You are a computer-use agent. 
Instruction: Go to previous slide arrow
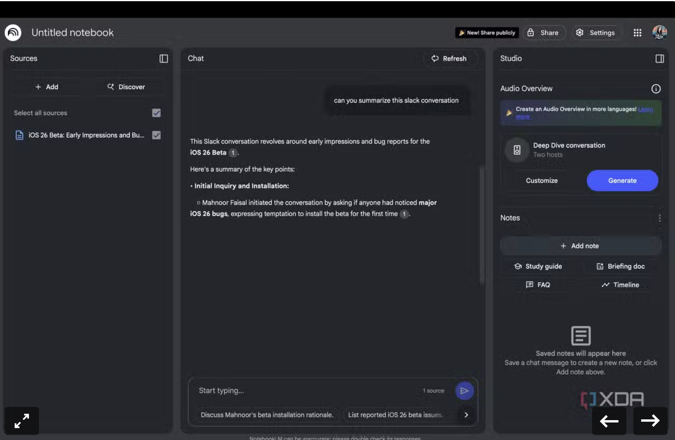coord(609,421)
